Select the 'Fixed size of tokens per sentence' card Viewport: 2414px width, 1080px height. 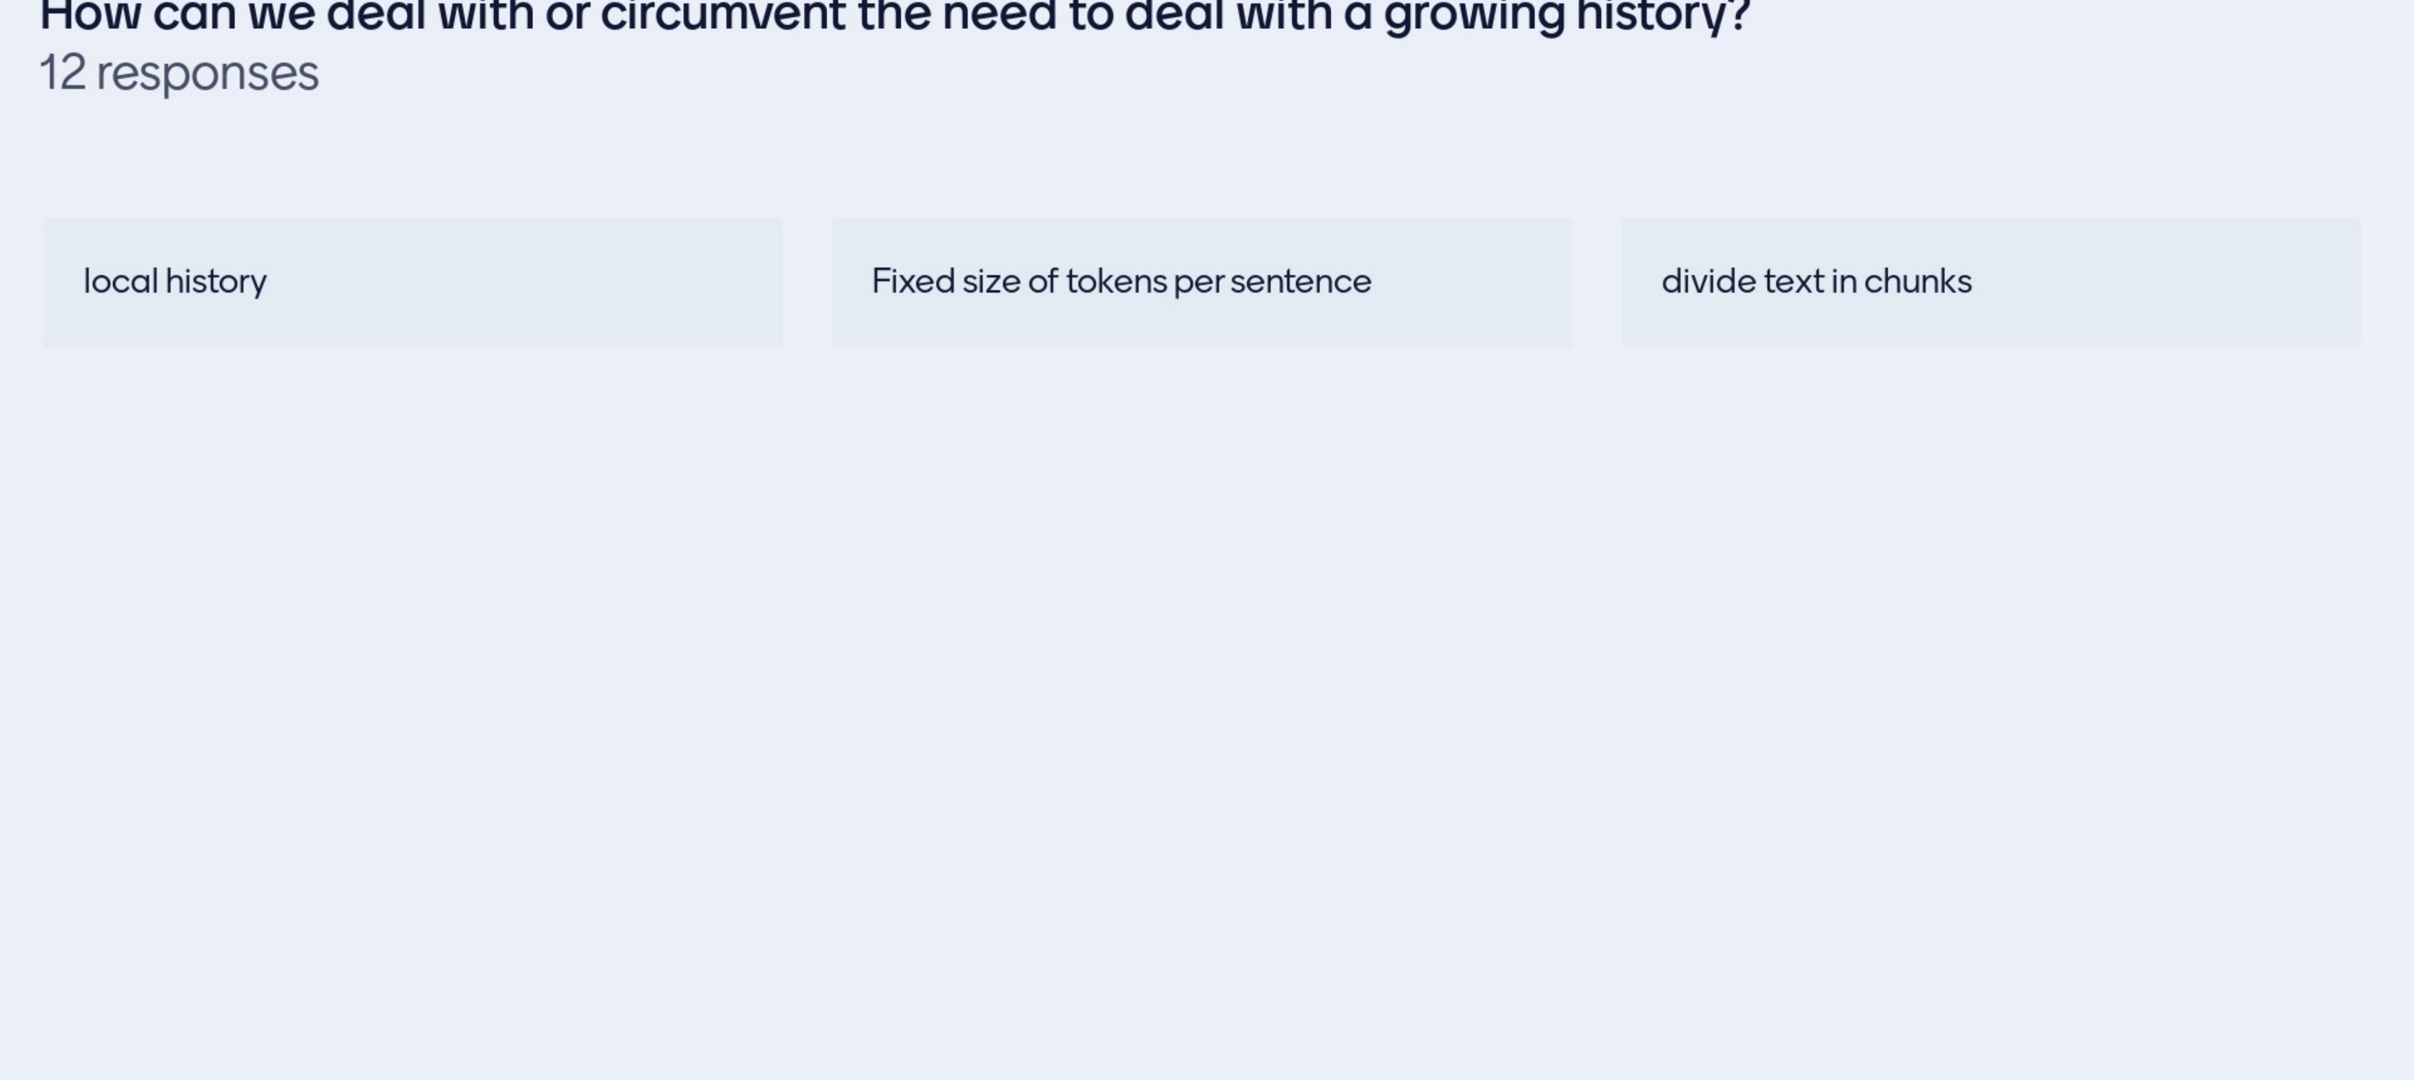pos(1201,283)
